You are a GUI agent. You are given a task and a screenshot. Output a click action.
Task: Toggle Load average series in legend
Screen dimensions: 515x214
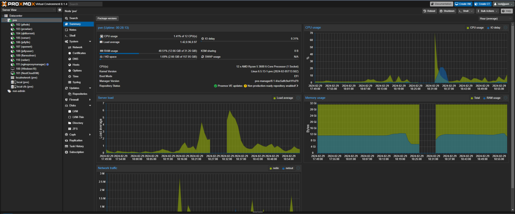pos(283,98)
